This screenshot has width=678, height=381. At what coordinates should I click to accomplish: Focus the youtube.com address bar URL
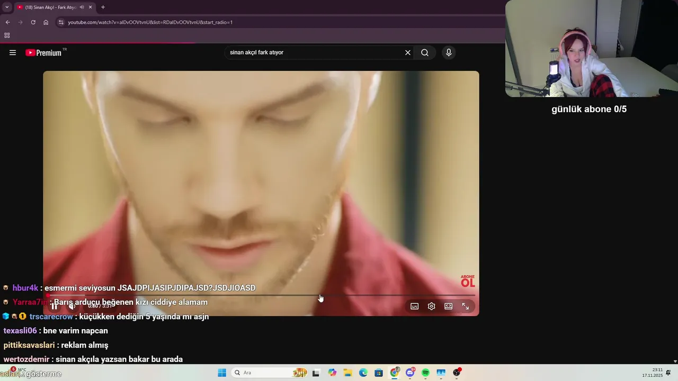[x=150, y=22]
